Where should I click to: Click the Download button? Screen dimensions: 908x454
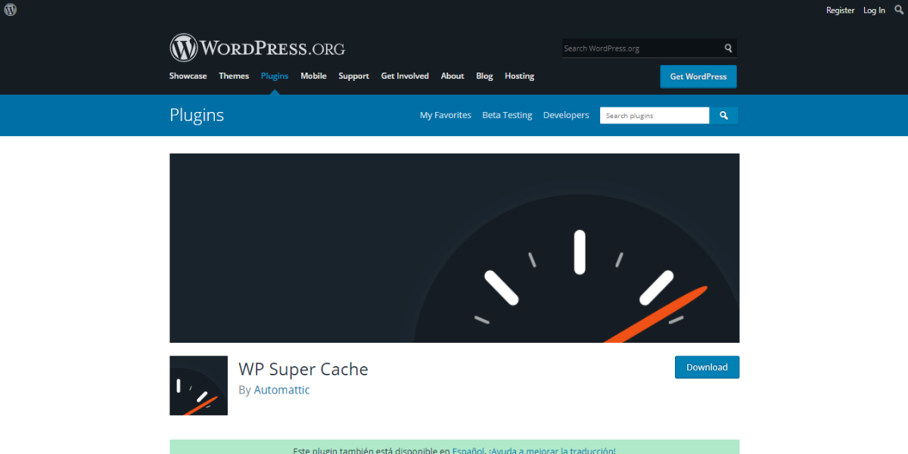[707, 367]
